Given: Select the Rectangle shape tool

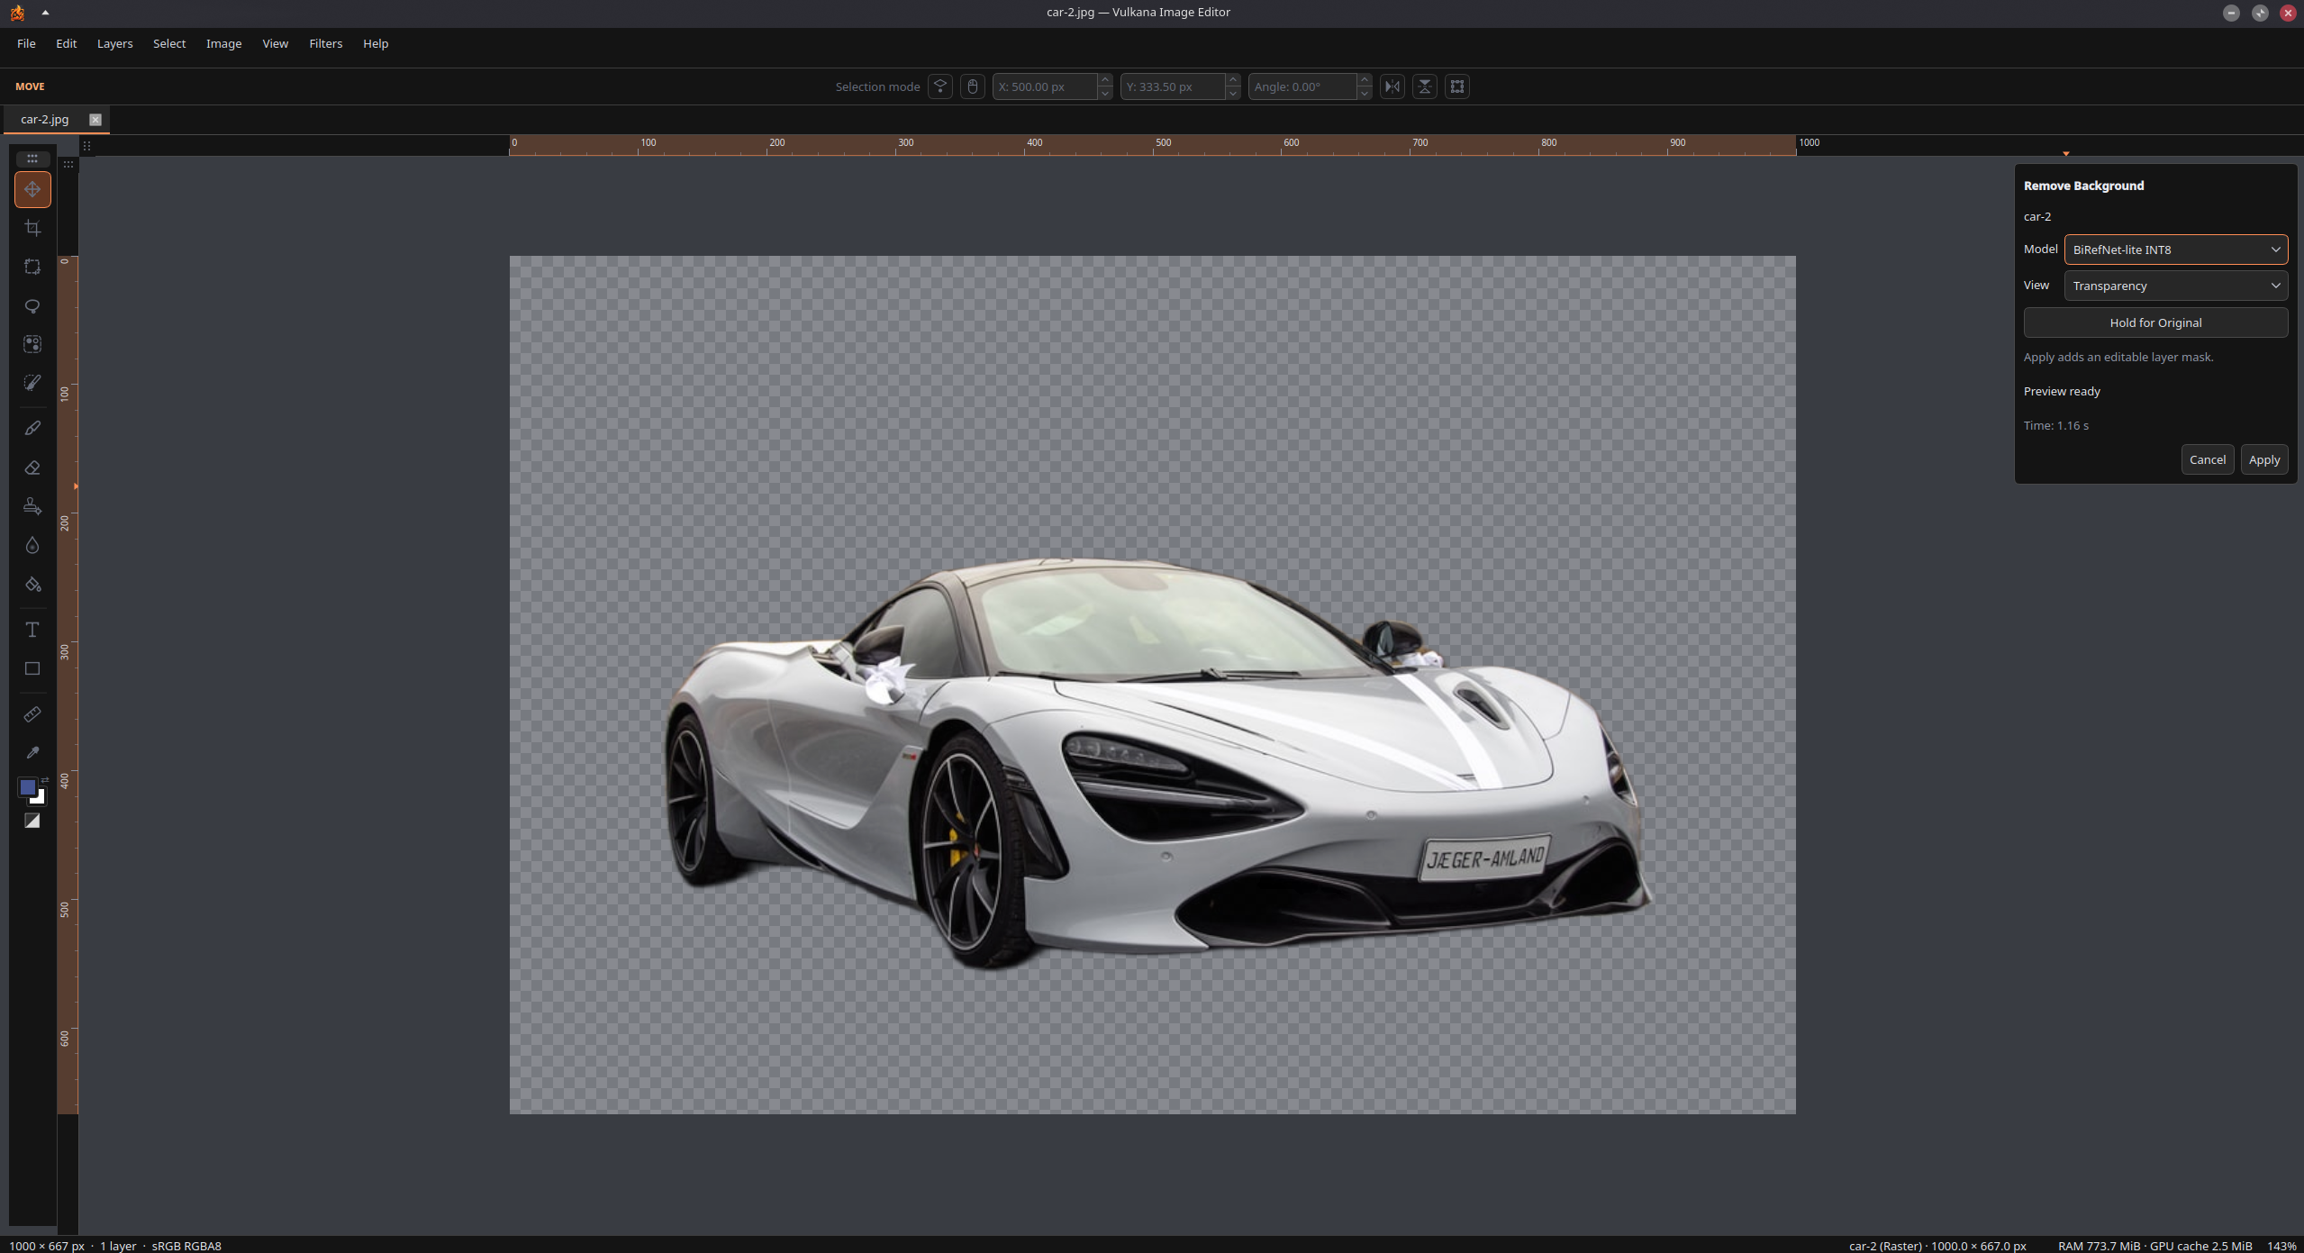Looking at the screenshot, I should coord(32,668).
